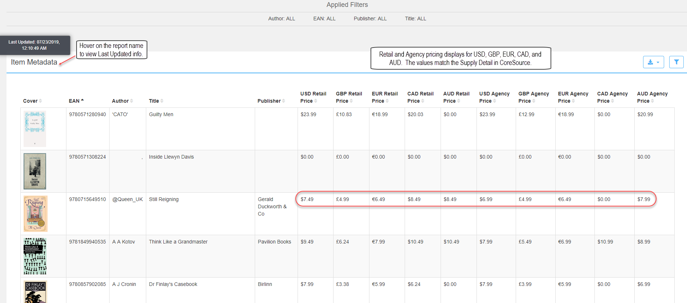The height and width of the screenshot is (303, 687).
Task: Click the Publisher: ALL applied filter
Action: [370, 19]
